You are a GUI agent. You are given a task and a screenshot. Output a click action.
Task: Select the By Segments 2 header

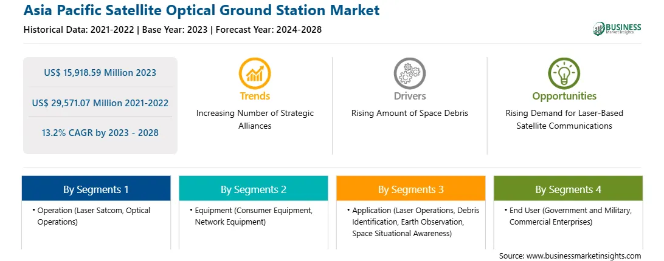click(254, 188)
